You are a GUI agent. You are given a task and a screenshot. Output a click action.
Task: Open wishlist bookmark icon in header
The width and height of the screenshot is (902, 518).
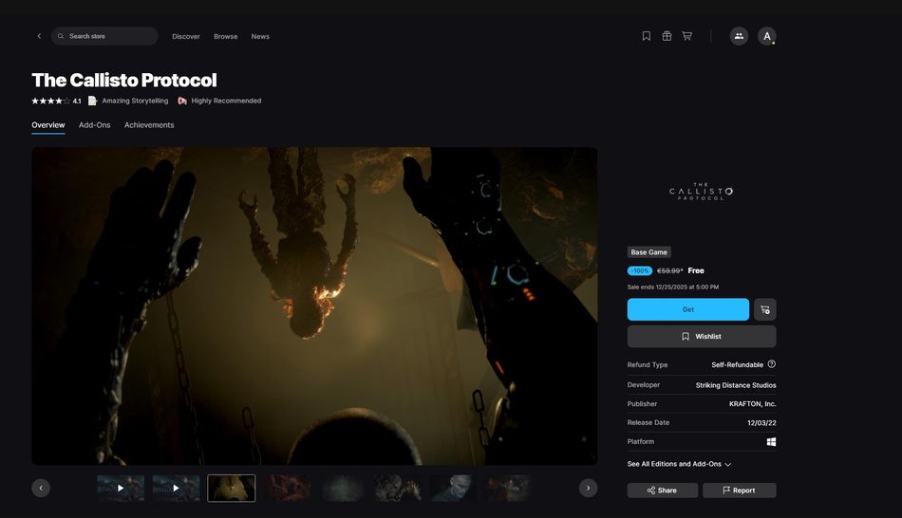(646, 36)
